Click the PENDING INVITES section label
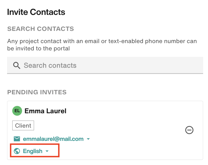 (x=37, y=92)
